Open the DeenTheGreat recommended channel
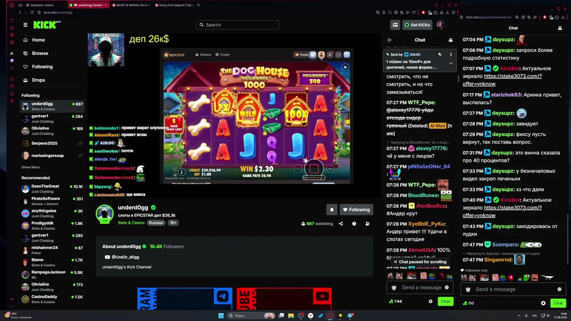The width and height of the screenshot is (571, 321). point(52,189)
